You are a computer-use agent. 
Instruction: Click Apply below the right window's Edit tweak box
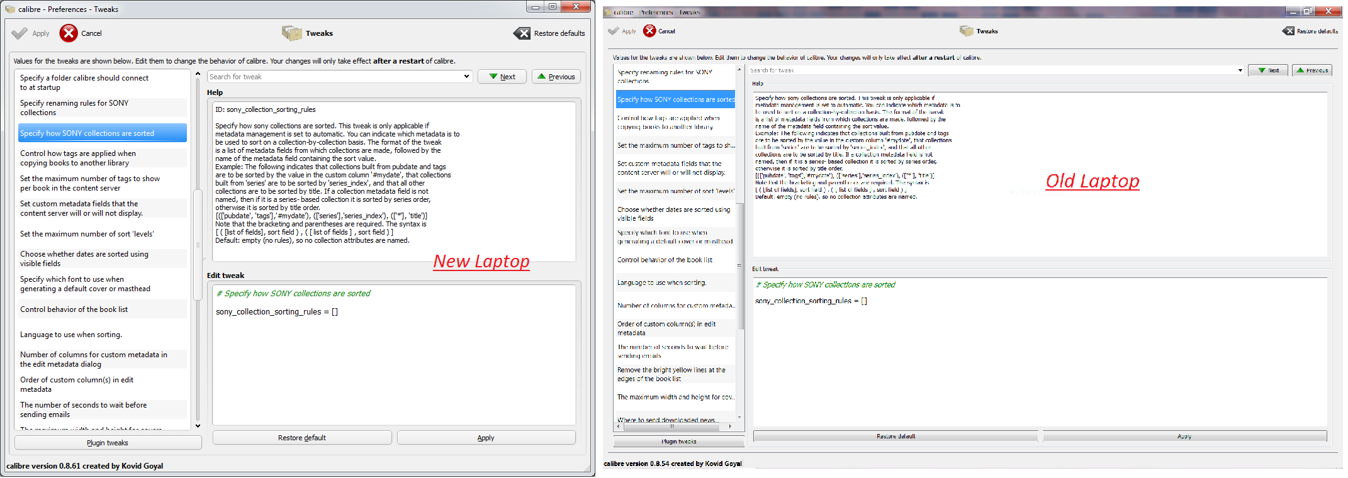click(x=1184, y=436)
